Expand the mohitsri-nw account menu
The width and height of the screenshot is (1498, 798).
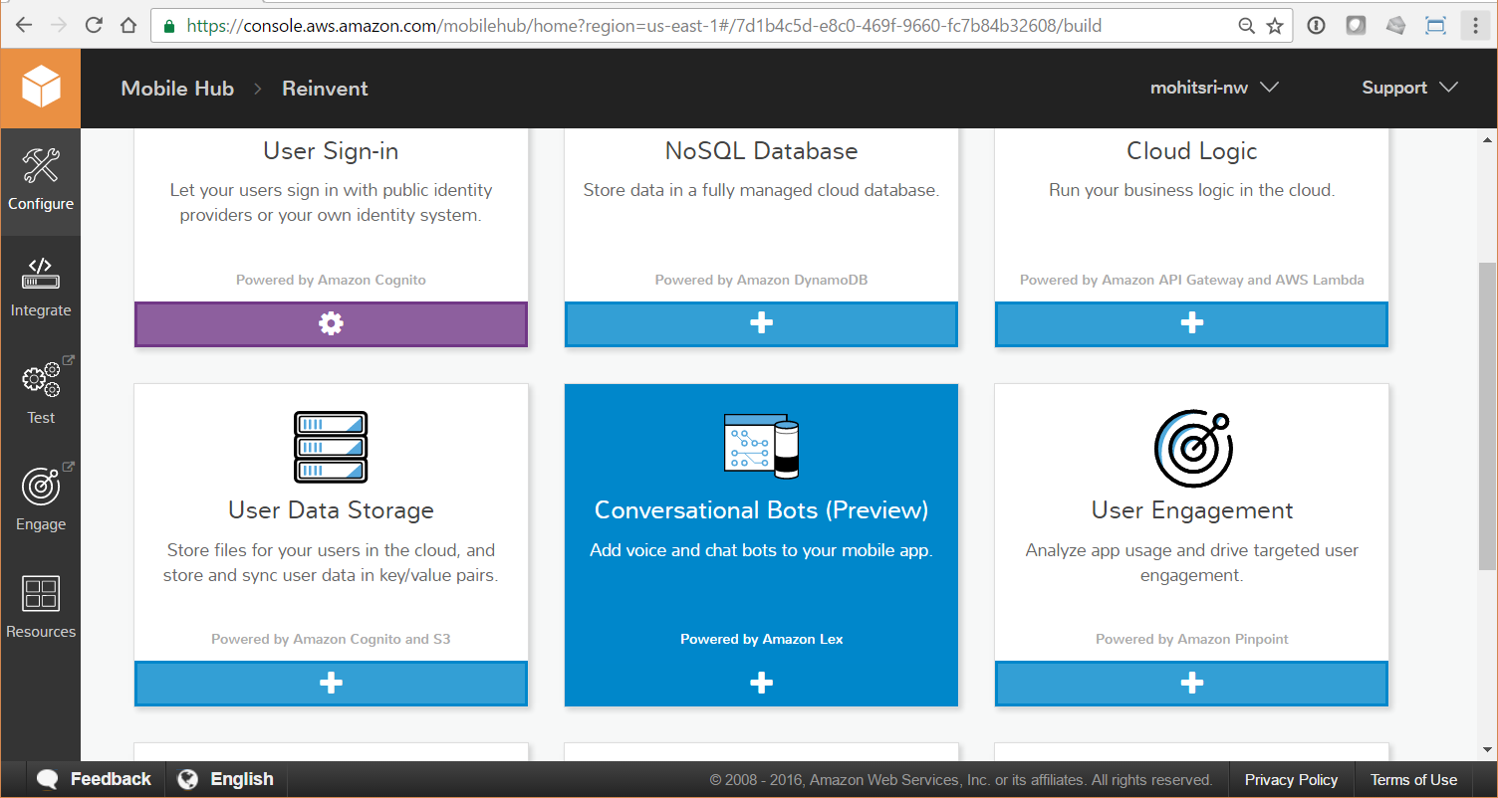tap(1213, 88)
